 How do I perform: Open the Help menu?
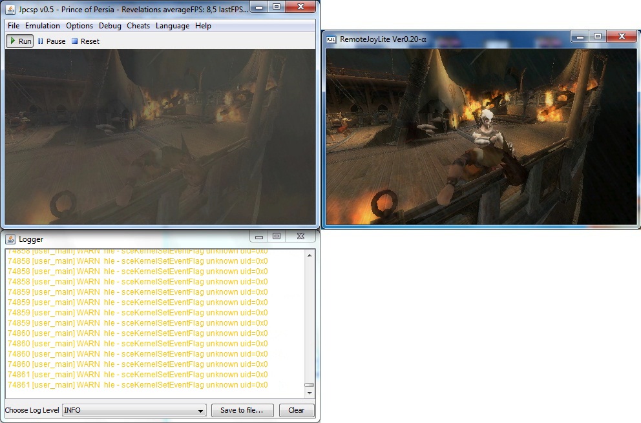203,26
